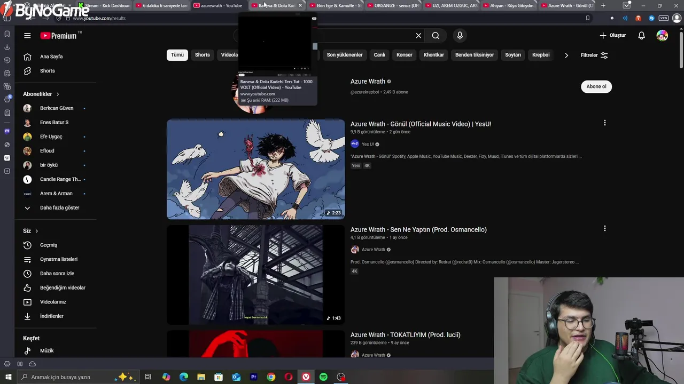
Task: Click the YouTube search magnifier button
Action: 436,36
